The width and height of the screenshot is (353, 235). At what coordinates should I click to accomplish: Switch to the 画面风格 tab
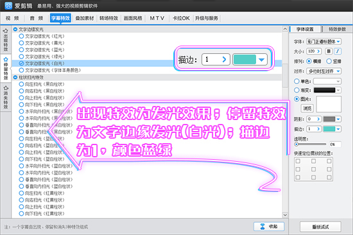(133, 18)
